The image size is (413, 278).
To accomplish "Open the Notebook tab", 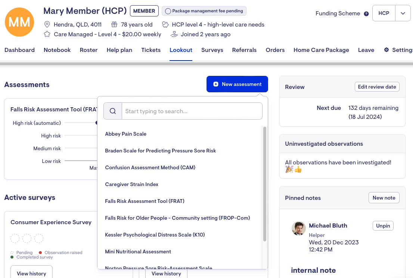I will [x=57, y=50].
